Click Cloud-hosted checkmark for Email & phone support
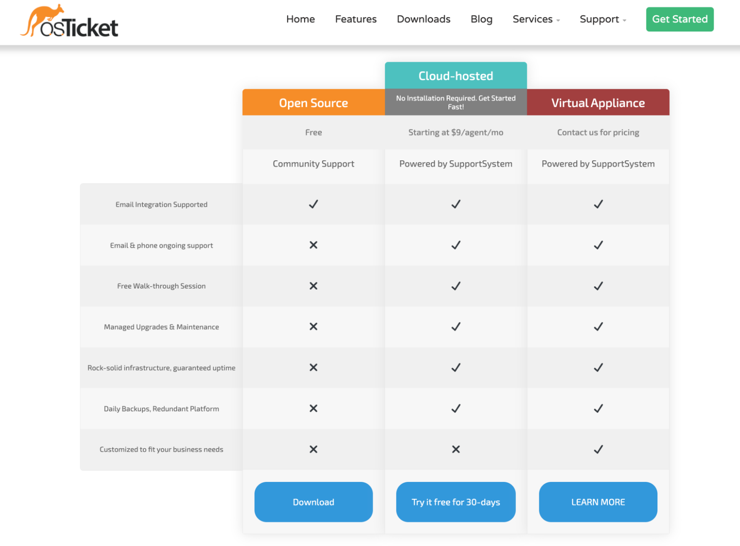This screenshot has height=546, width=740. (456, 245)
